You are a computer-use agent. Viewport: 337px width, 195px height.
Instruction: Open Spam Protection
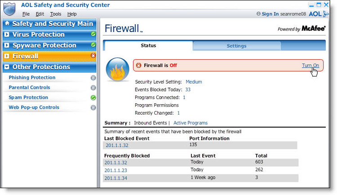pyautogui.click(x=28, y=97)
